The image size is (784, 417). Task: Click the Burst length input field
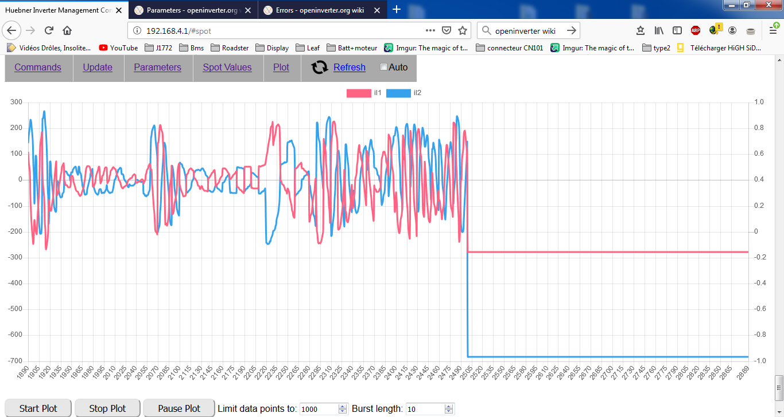coord(425,409)
